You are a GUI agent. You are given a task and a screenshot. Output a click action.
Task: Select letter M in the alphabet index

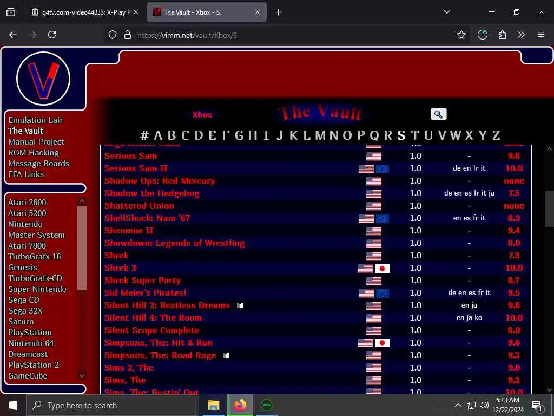coord(320,135)
